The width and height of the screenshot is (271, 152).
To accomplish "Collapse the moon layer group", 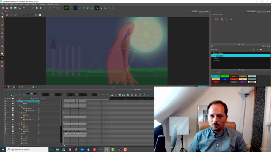I will click(x=19, y=124).
